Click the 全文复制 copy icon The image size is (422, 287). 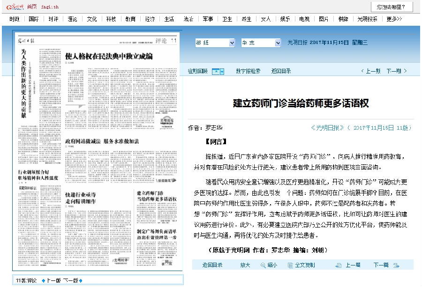pyautogui.click(x=290, y=265)
